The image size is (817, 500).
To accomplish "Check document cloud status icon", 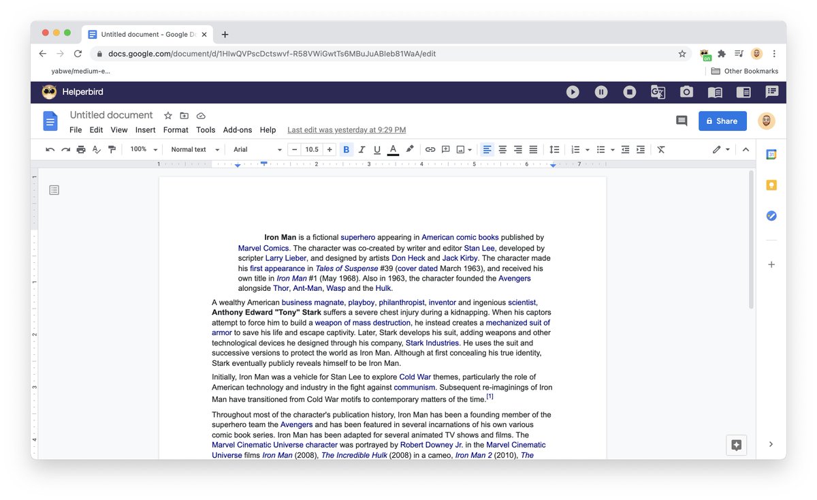I will [x=201, y=116].
